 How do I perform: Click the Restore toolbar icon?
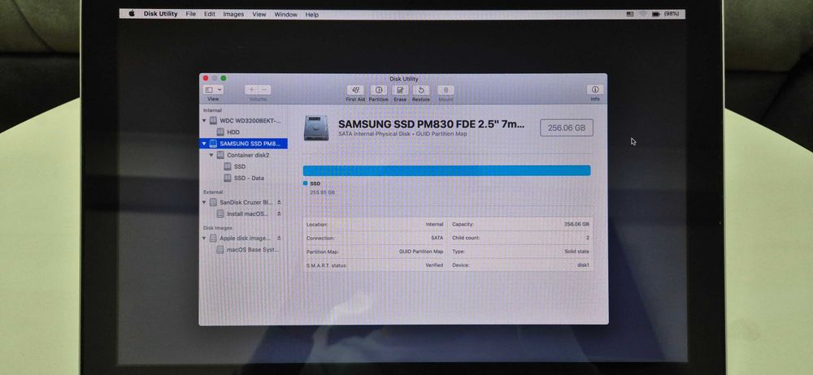(x=421, y=90)
